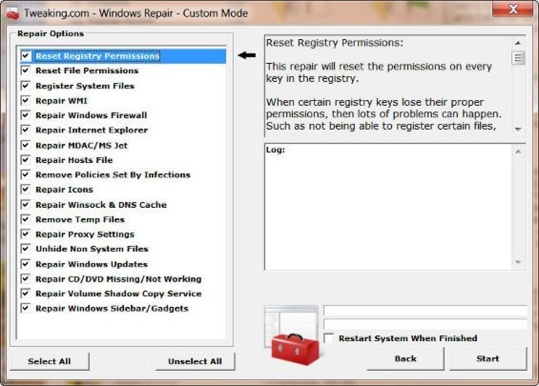Viewport: 539px width, 386px height.
Task: Click the Tweaking.com toolbox icon in title bar
Action: tap(12, 13)
